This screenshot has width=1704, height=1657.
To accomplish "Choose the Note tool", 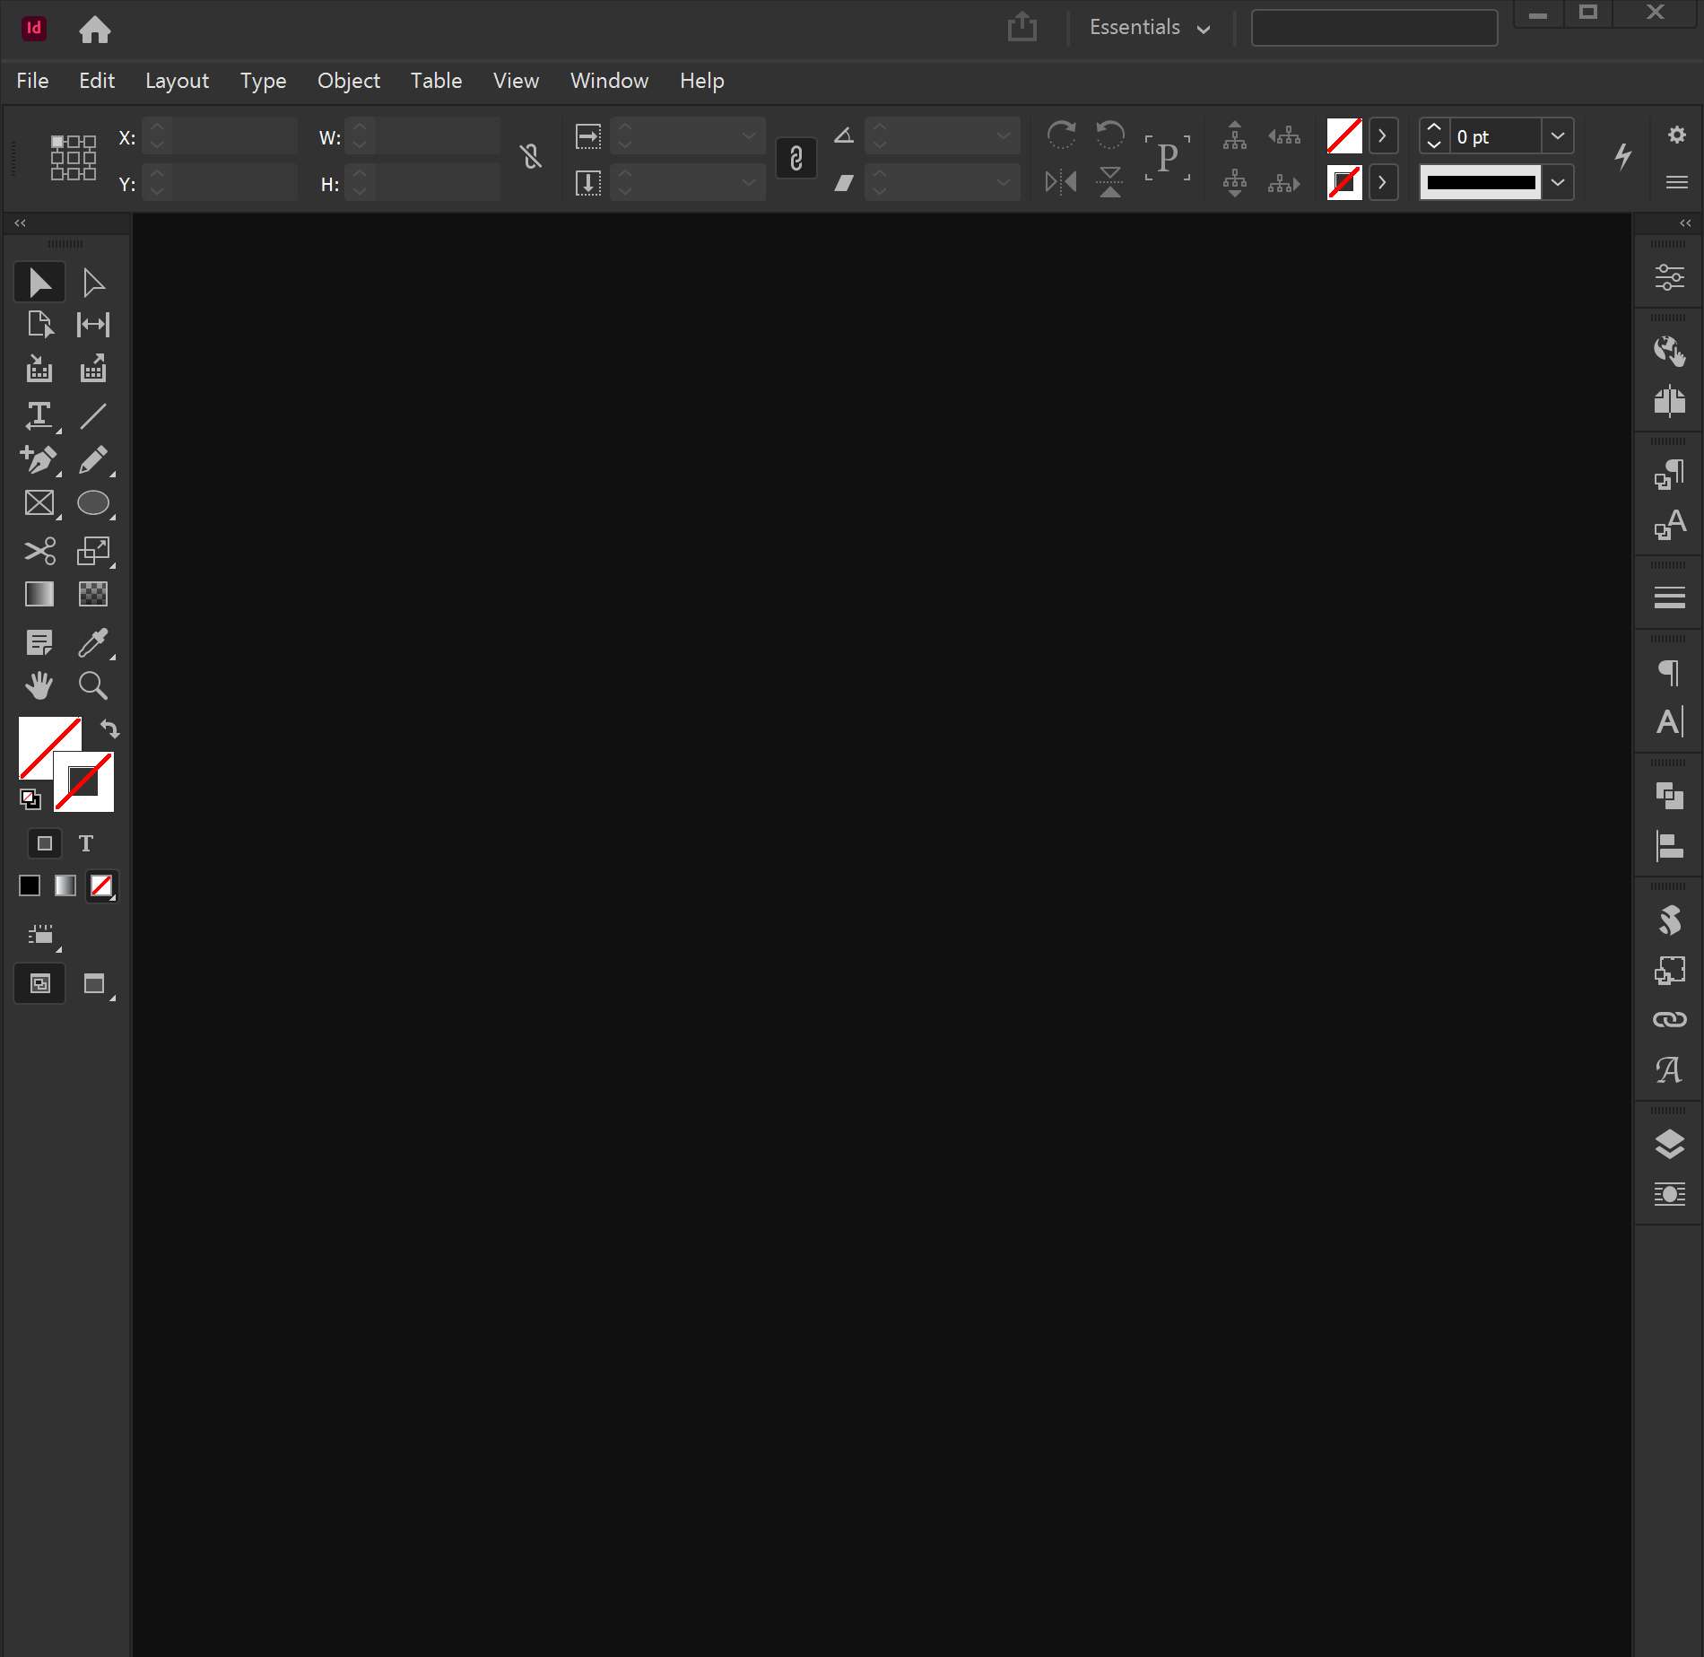I will point(39,642).
